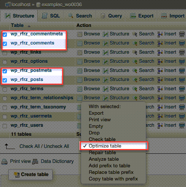Select Empty in With selected menu
The width and height of the screenshot is (186, 187).
pos(114,126)
